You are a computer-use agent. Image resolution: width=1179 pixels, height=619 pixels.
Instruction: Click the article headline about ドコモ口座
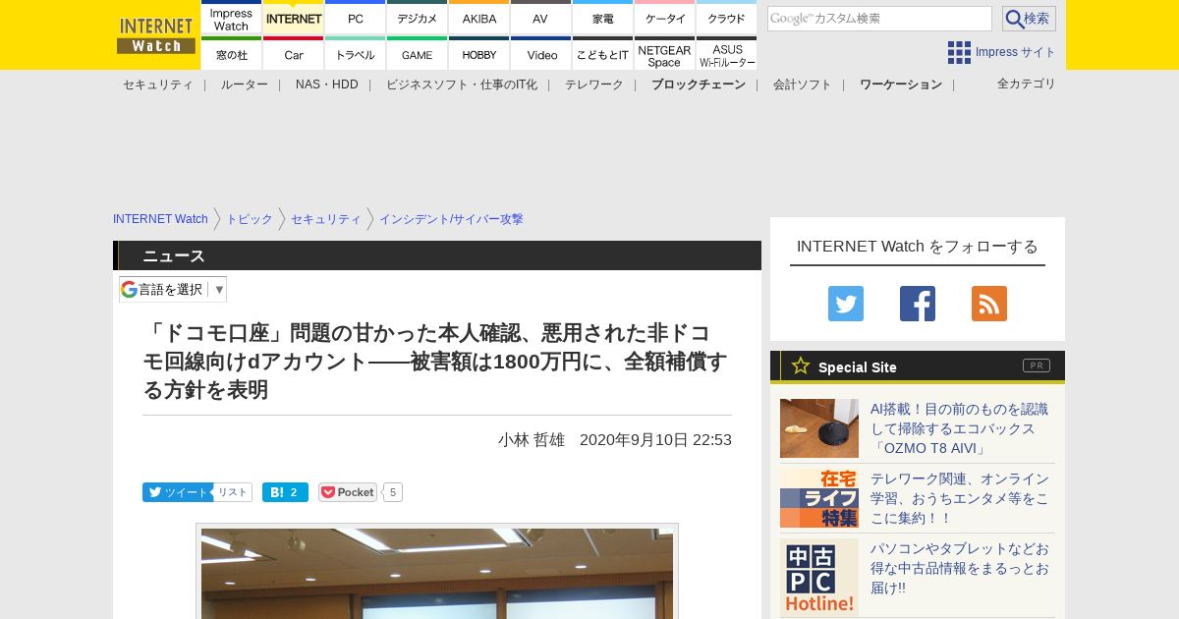coord(435,361)
